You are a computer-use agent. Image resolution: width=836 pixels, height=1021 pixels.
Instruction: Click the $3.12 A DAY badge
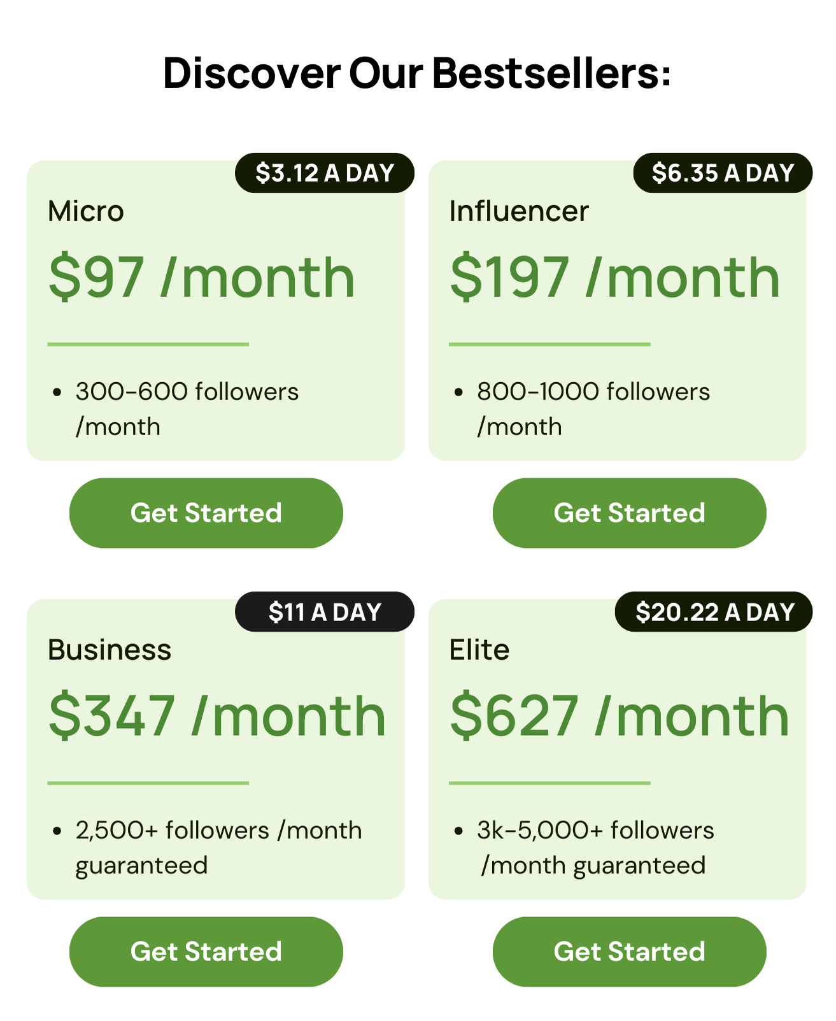[x=325, y=173]
